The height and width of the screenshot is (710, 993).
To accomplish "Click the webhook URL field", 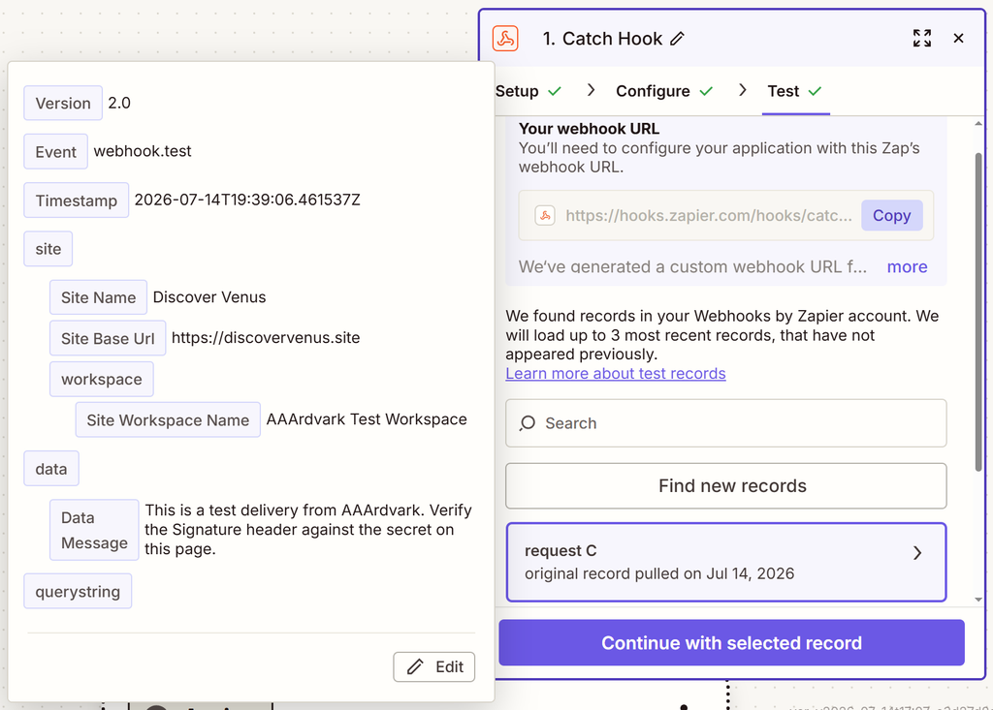I will coord(725,216).
